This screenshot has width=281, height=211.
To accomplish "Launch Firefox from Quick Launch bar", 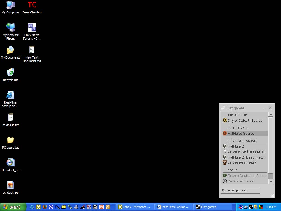I will [45, 207].
